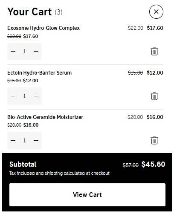The image size is (174, 214).
Task: Click the $17.60 line price for Exosome
Action: point(155,28)
